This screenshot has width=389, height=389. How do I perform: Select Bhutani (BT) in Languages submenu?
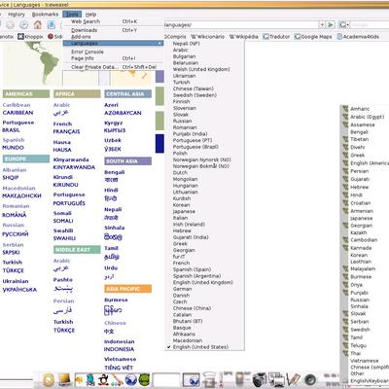204,321
